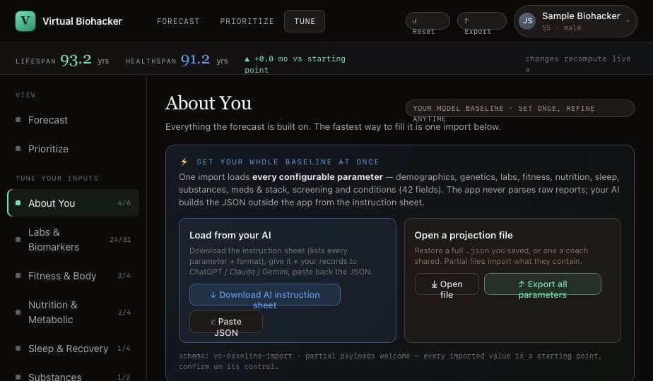Click 'SET YOUR WHOLE BASELINE AT ONCE' heading
The width and height of the screenshot is (653, 381).
click(x=288, y=162)
